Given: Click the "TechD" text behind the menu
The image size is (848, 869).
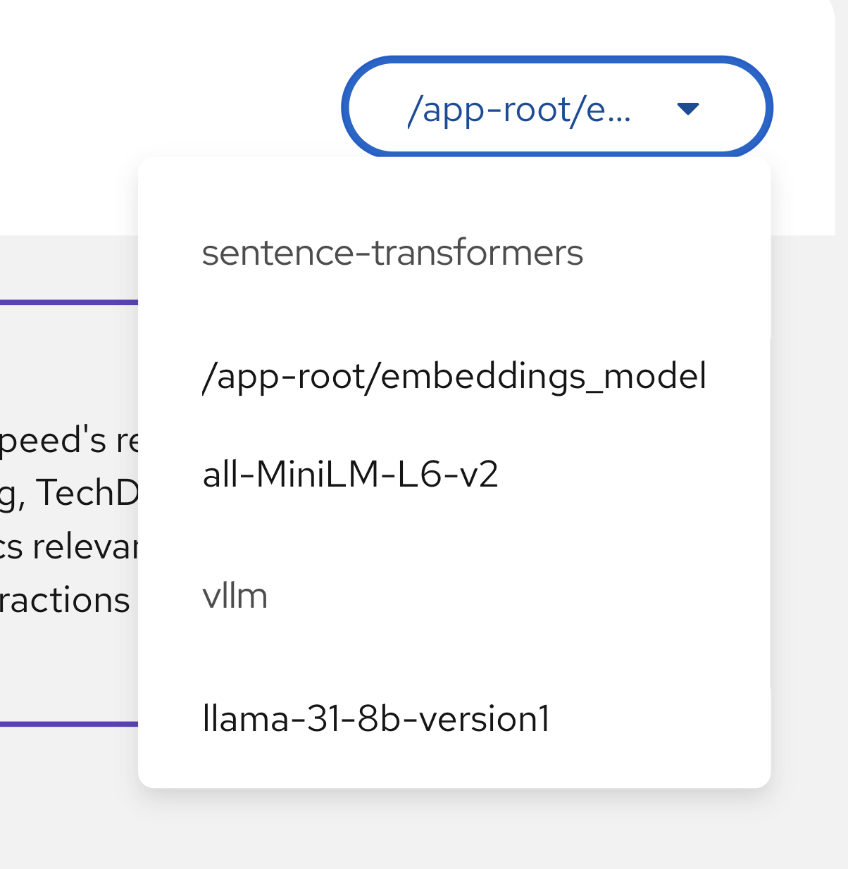Looking at the screenshot, I should click(87, 493).
